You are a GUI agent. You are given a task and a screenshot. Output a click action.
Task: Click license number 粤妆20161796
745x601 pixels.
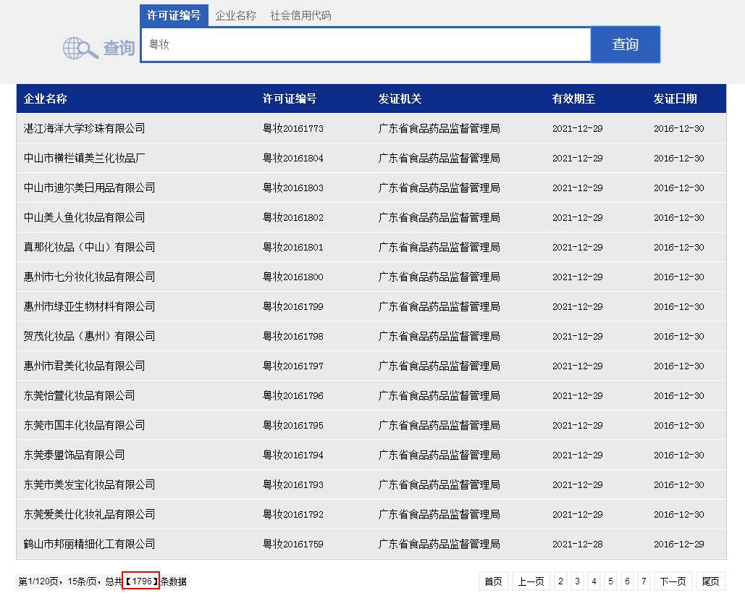tap(293, 396)
